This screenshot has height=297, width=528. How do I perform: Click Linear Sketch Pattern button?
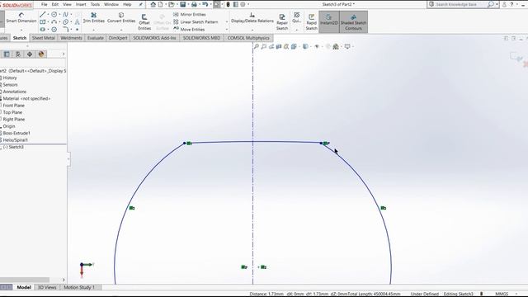[196, 22]
